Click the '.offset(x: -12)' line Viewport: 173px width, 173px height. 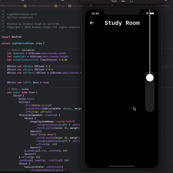[x=46, y=144]
